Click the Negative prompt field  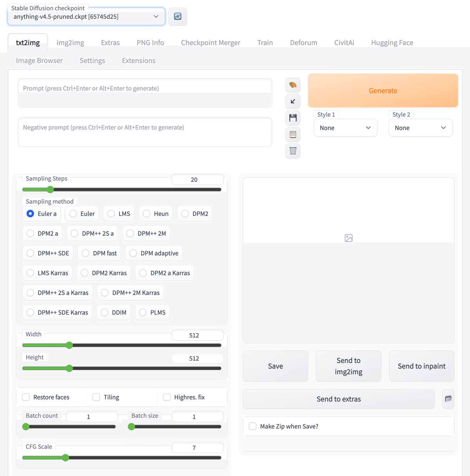click(145, 132)
